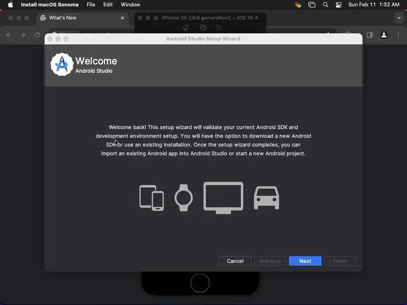Open the File menu

[x=91, y=5]
